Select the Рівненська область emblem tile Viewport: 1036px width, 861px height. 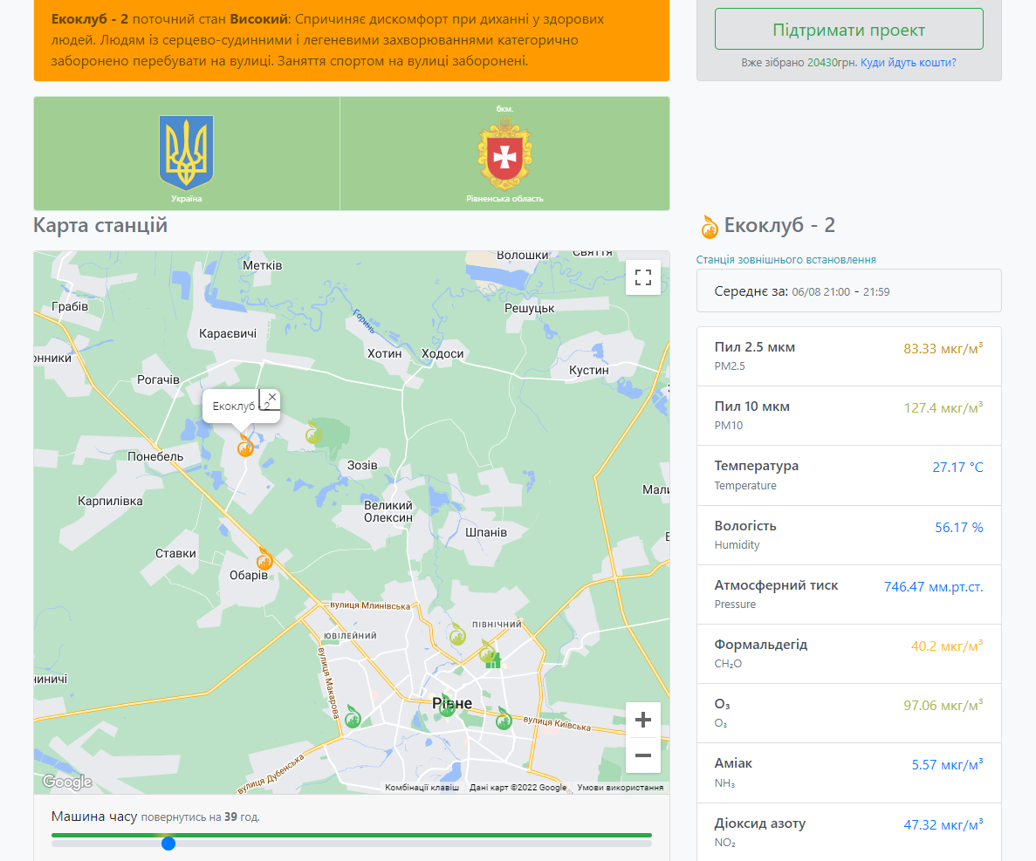504,154
